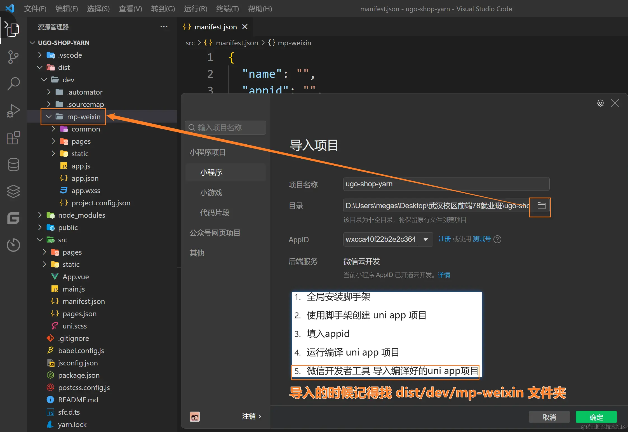Open the settings gear in import dialog

(x=600, y=103)
